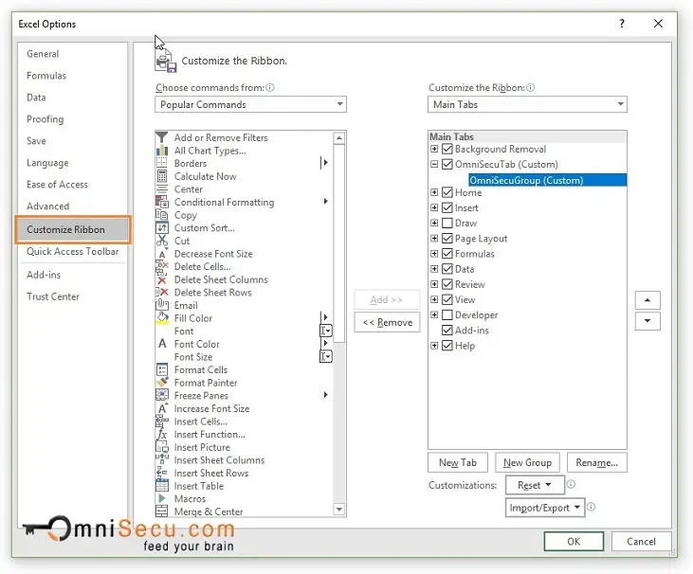Select the Custom Sort icon
The width and height of the screenshot is (693, 574).
tap(162, 228)
